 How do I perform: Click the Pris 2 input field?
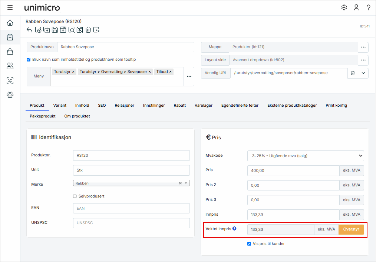293,185
